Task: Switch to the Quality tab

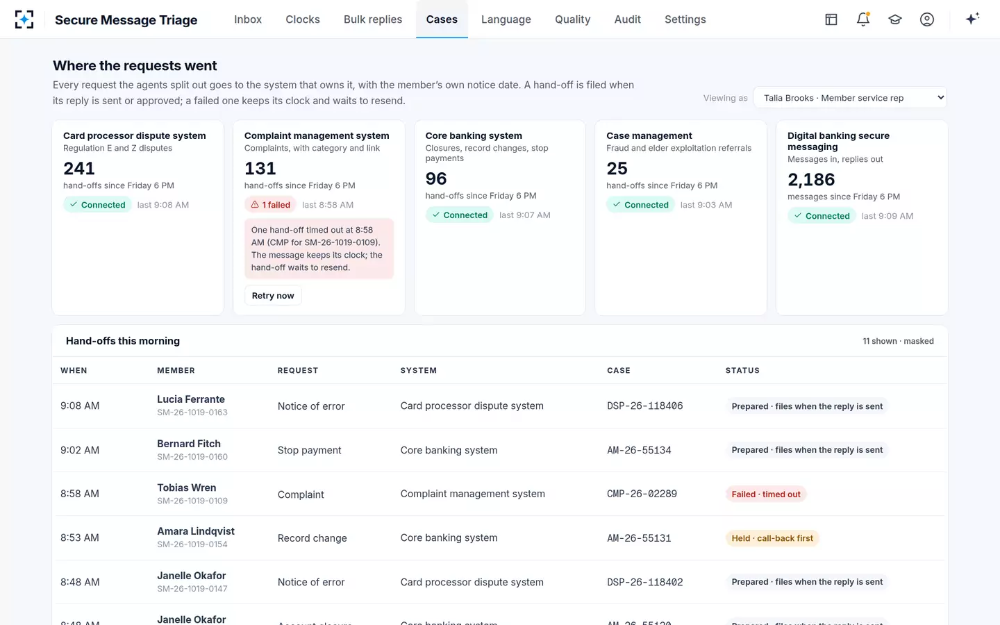Action: click(572, 19)
